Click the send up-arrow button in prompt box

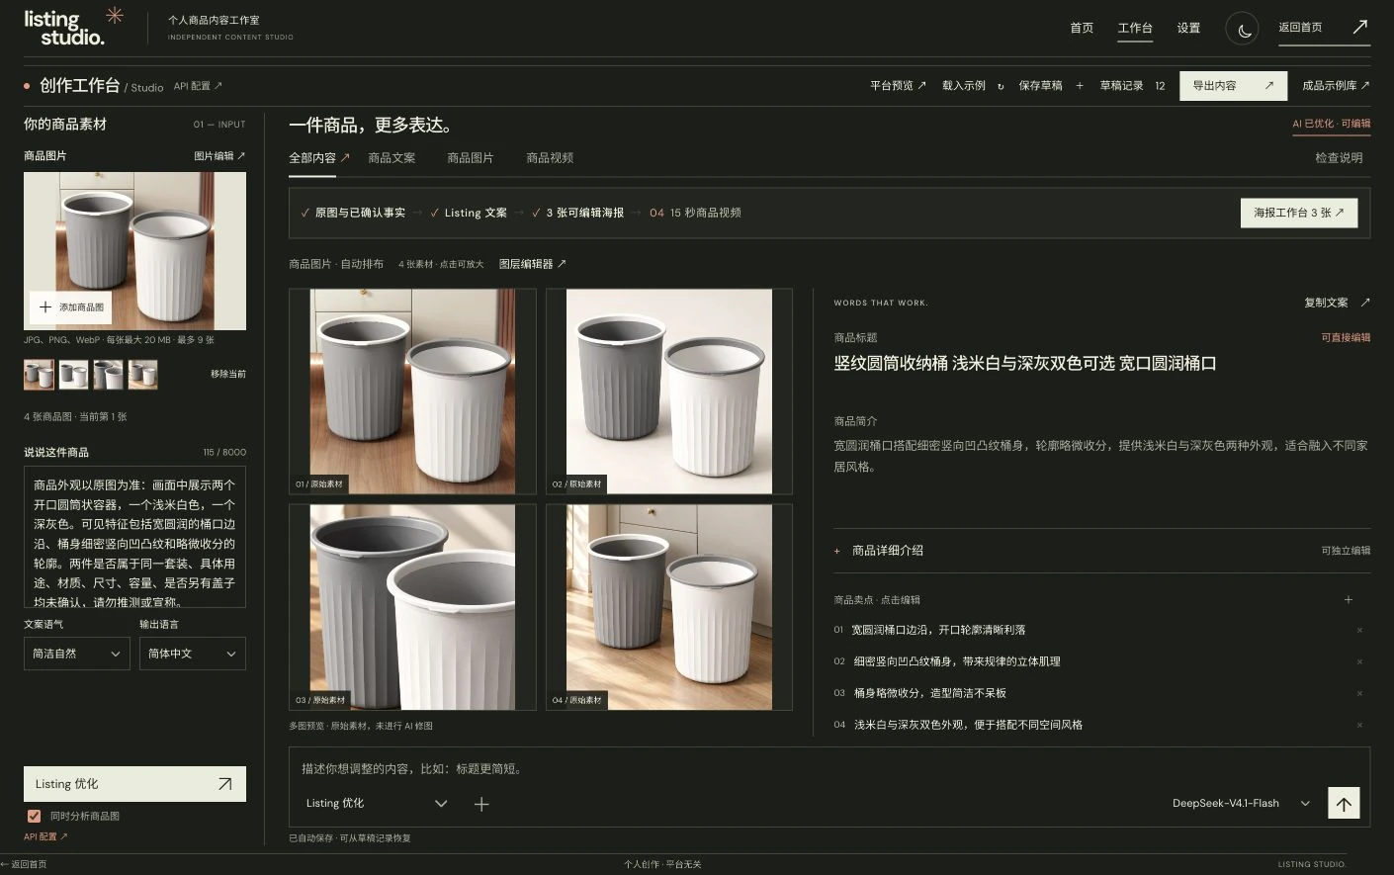pyautogui.click(x=1344, y=804)
